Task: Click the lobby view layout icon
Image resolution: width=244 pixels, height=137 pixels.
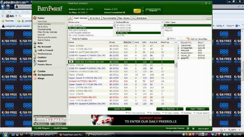Action: click(x=204, y=18)
